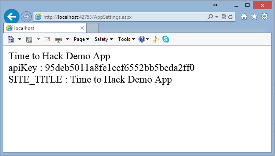
Task: Close the Internet Explorer window
Action: point(262,5)
